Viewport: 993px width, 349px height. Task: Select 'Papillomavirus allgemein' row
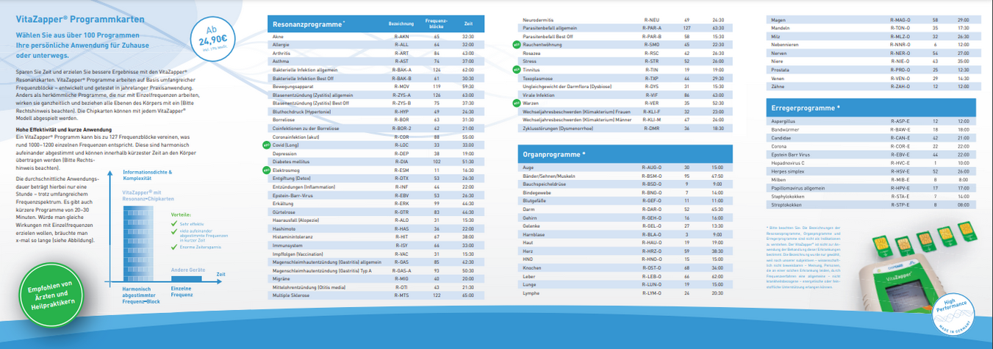click(x=871, y=188)
